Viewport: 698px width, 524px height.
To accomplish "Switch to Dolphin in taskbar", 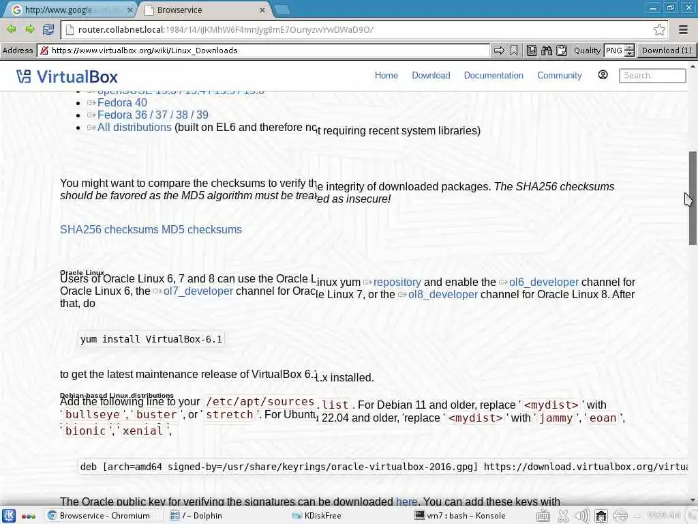I will pyautogui.click(x=196, y=516).
